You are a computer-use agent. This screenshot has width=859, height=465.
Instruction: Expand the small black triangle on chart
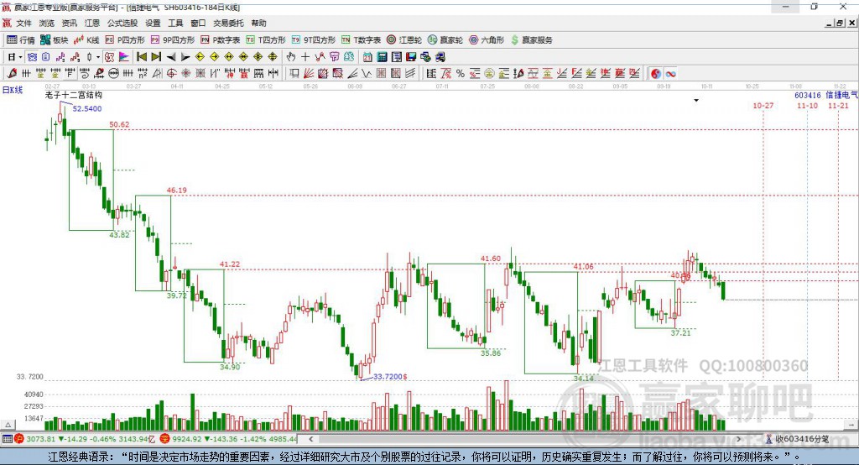click(696, 101)
